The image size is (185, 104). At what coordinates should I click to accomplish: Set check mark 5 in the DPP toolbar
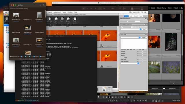[x=55, y=25]
